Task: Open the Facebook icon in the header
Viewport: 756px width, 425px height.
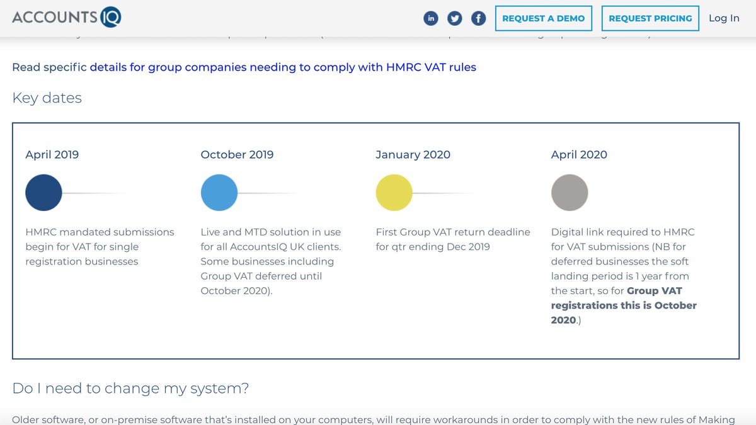Action: click(x=478, y=18)
